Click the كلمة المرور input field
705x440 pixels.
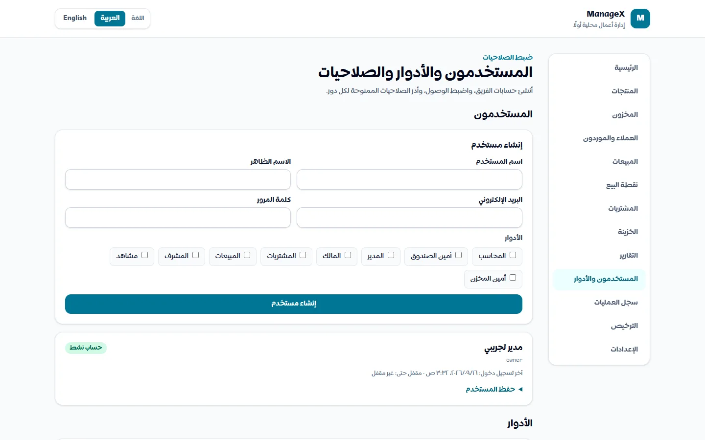click(178, 218)
